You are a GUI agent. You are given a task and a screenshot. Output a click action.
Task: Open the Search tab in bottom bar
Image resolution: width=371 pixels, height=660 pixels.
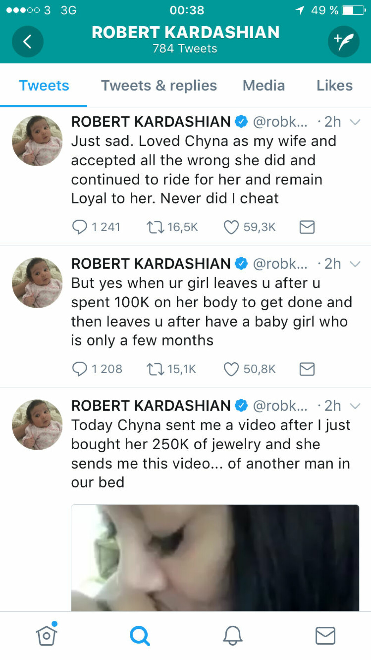pos(140,635)
